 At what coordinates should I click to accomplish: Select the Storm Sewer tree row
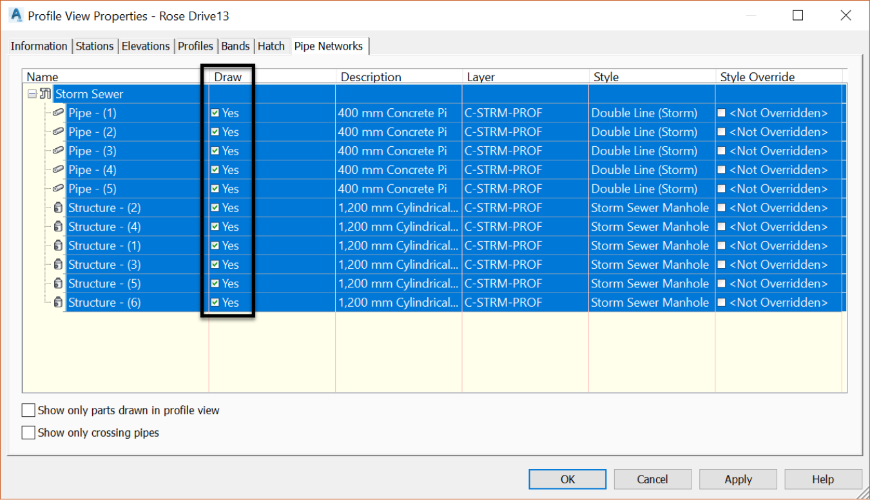click(89, 94)
